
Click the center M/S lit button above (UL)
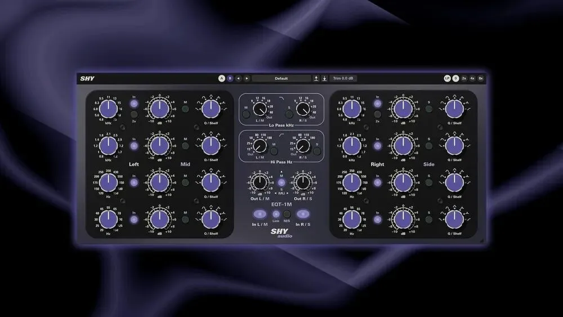tap(281, 182)
